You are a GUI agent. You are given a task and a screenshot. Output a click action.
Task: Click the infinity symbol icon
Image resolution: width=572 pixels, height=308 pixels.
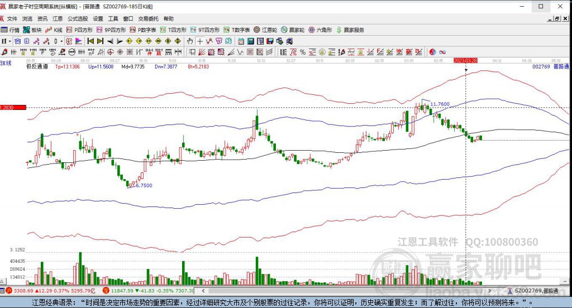point(442,52)
